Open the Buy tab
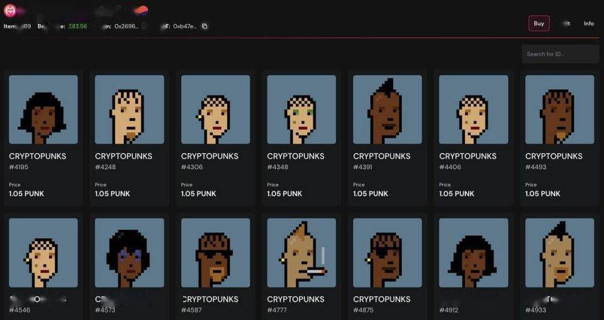 (x=539, y=23)
